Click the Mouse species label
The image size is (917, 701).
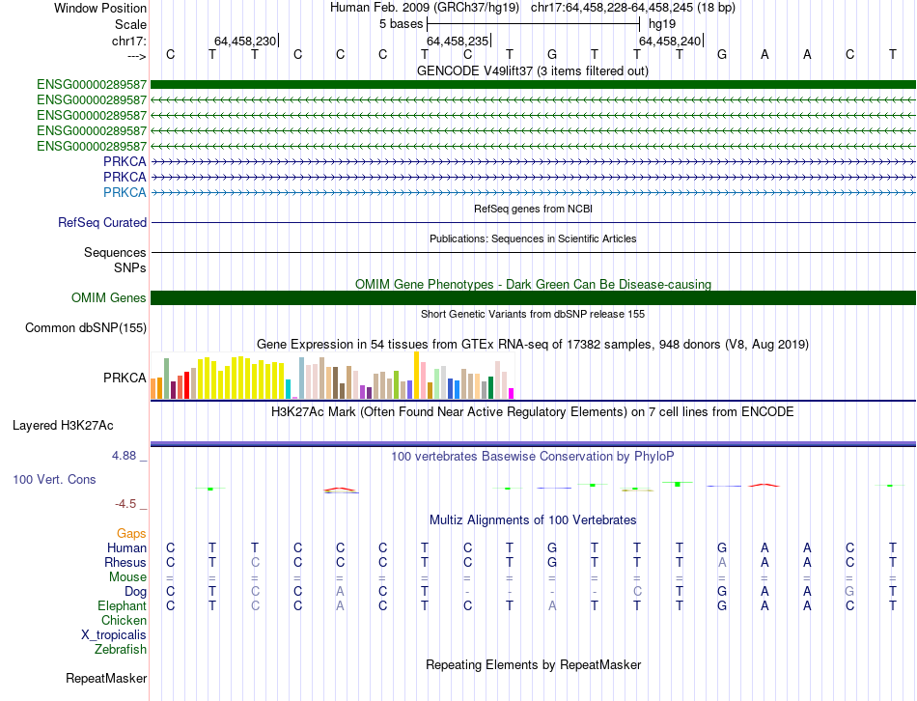click(x=127, y=577)
